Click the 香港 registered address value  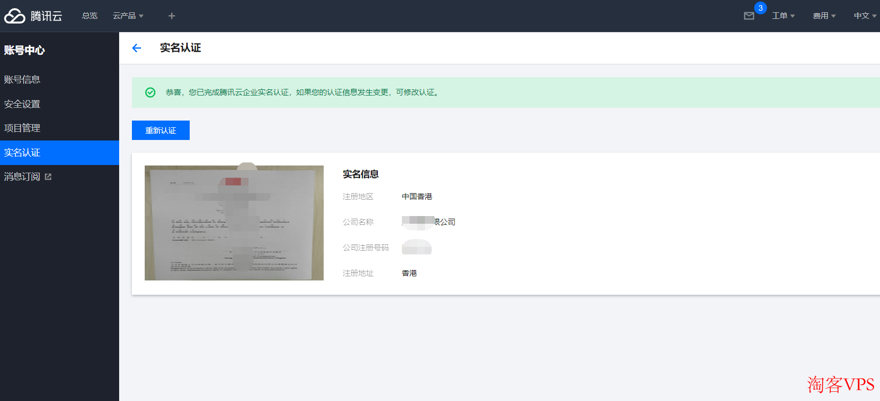pos(410,273)
